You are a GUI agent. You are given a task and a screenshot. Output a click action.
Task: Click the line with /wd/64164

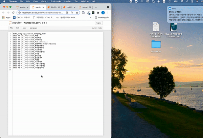tap(25, 36)
